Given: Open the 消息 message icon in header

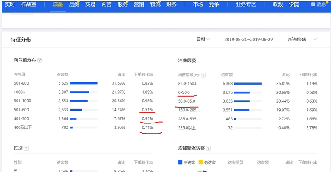Looking at the screenshot, I should pyautogui.click(x=318, y=5).
